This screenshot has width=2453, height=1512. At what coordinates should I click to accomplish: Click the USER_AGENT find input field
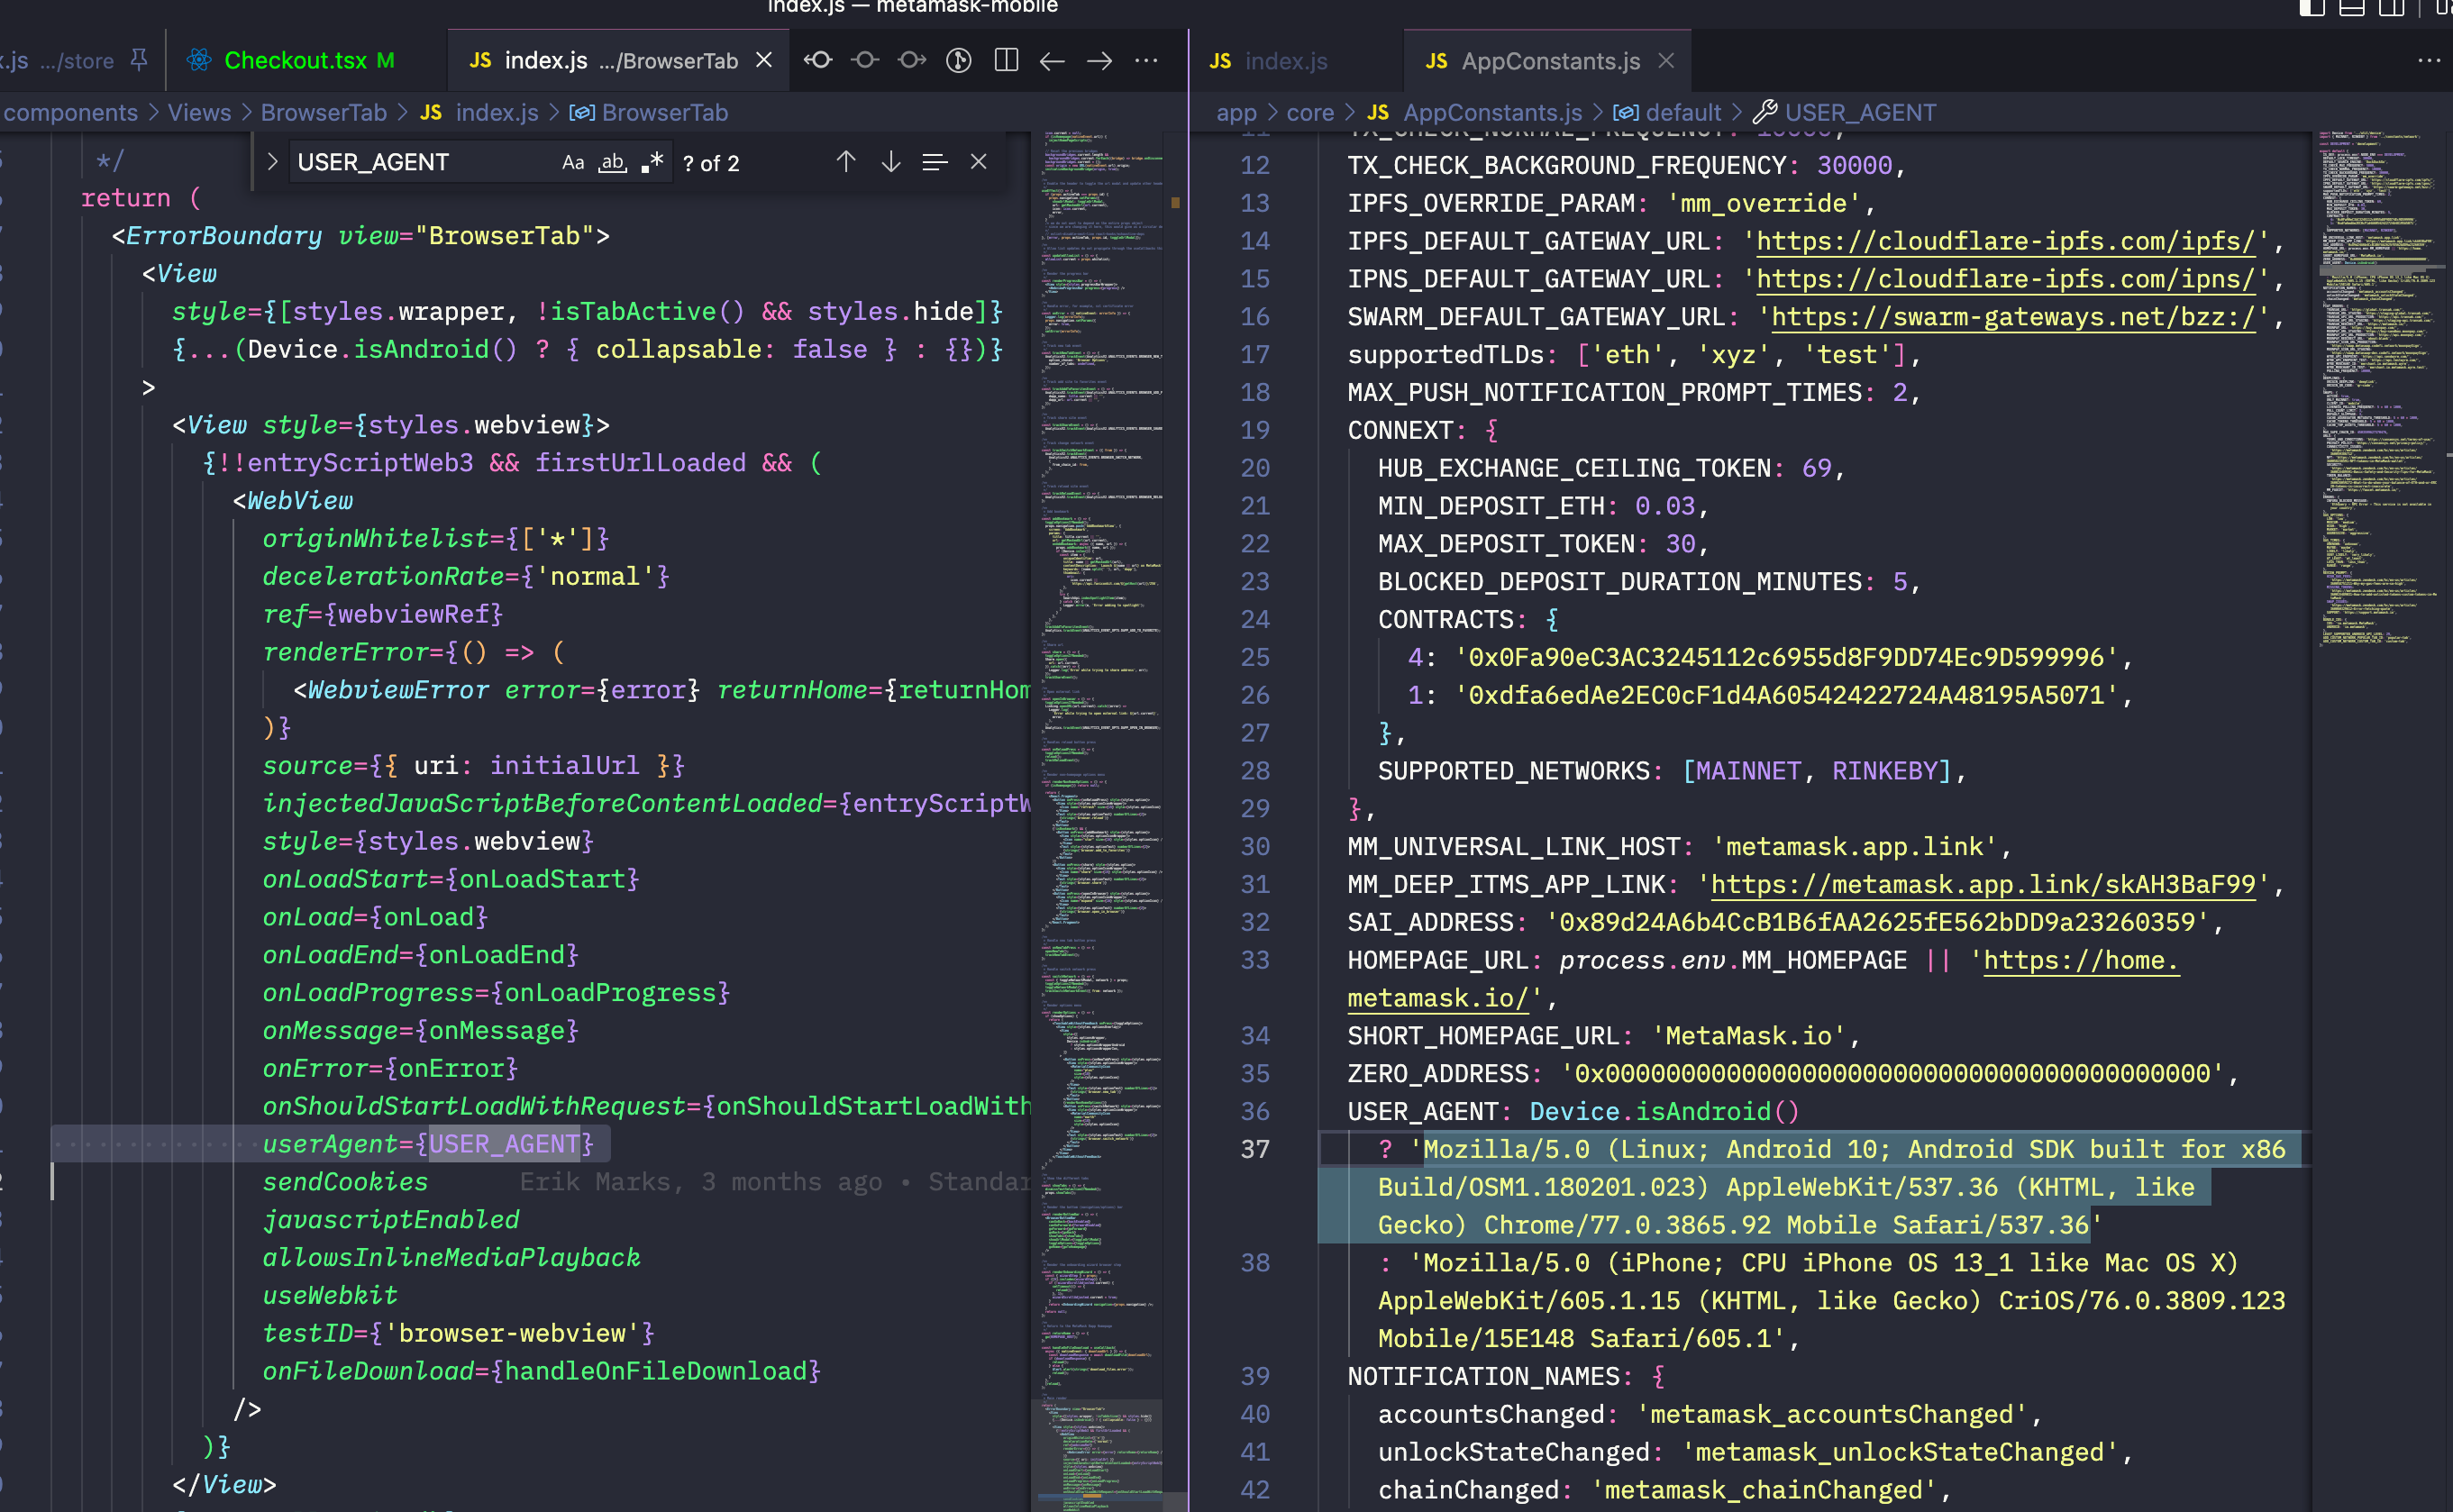click(420, 162)
